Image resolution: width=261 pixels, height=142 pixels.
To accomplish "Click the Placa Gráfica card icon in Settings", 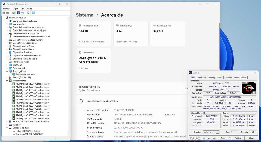I will 117,25.
